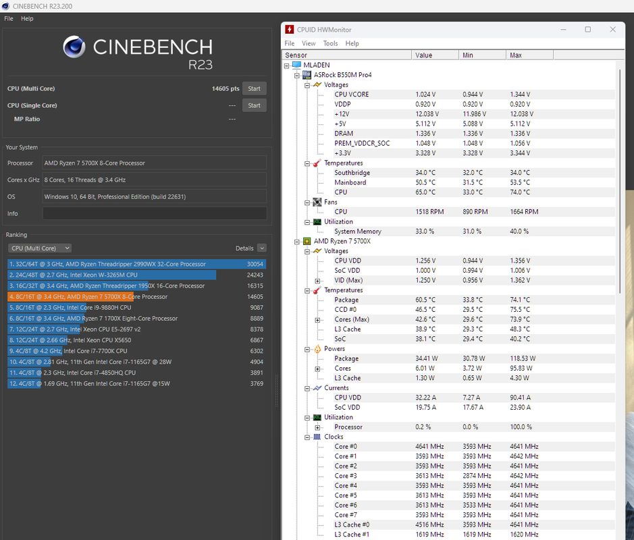Expand the Processor utilization entry
Viewport: 634px width, 540px height.
[x=317, y=428]
